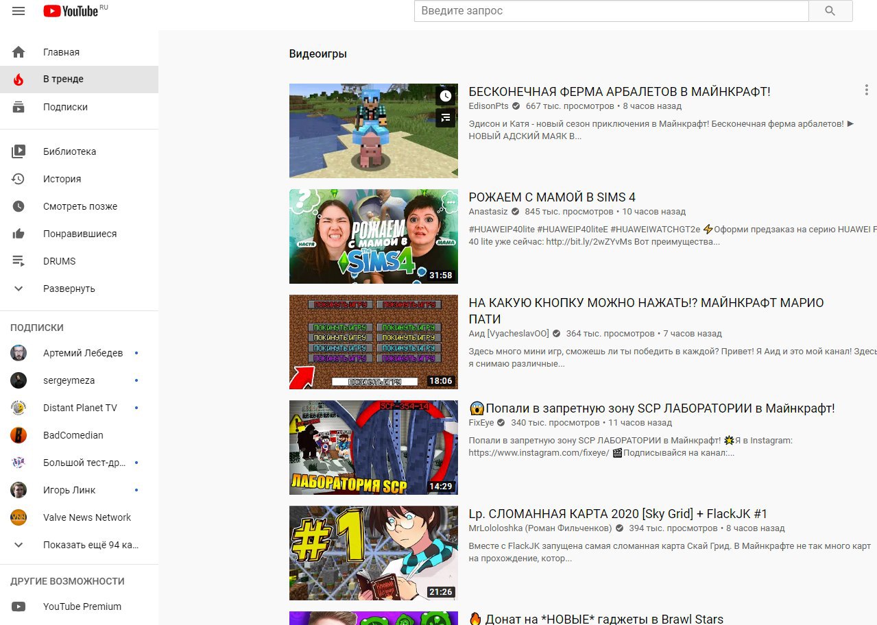
Task: Open three-dot menu for crossbow farm video
Action: pyautogui.click(x=867, y=90)
